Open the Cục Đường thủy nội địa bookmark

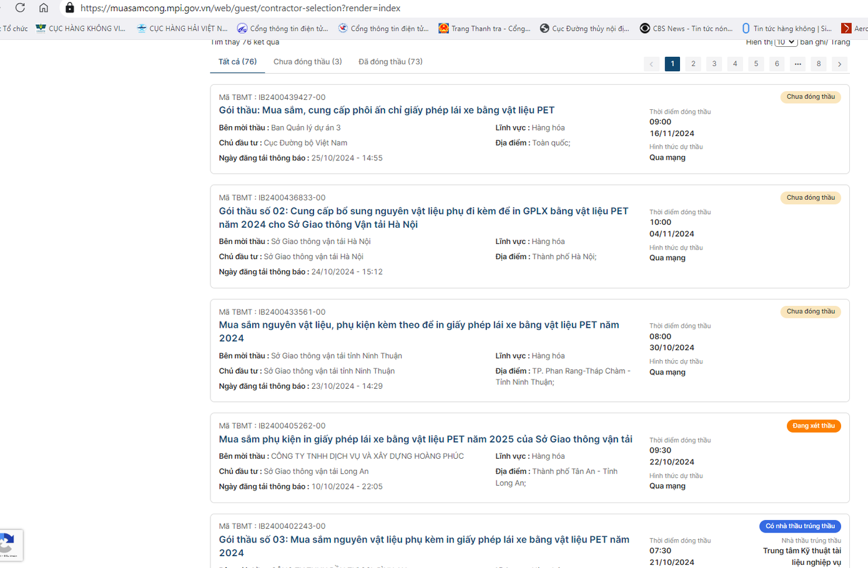(x=584, y=29)
